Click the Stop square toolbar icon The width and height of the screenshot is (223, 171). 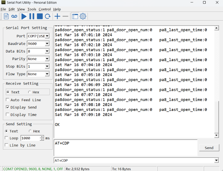click(40, 16)
